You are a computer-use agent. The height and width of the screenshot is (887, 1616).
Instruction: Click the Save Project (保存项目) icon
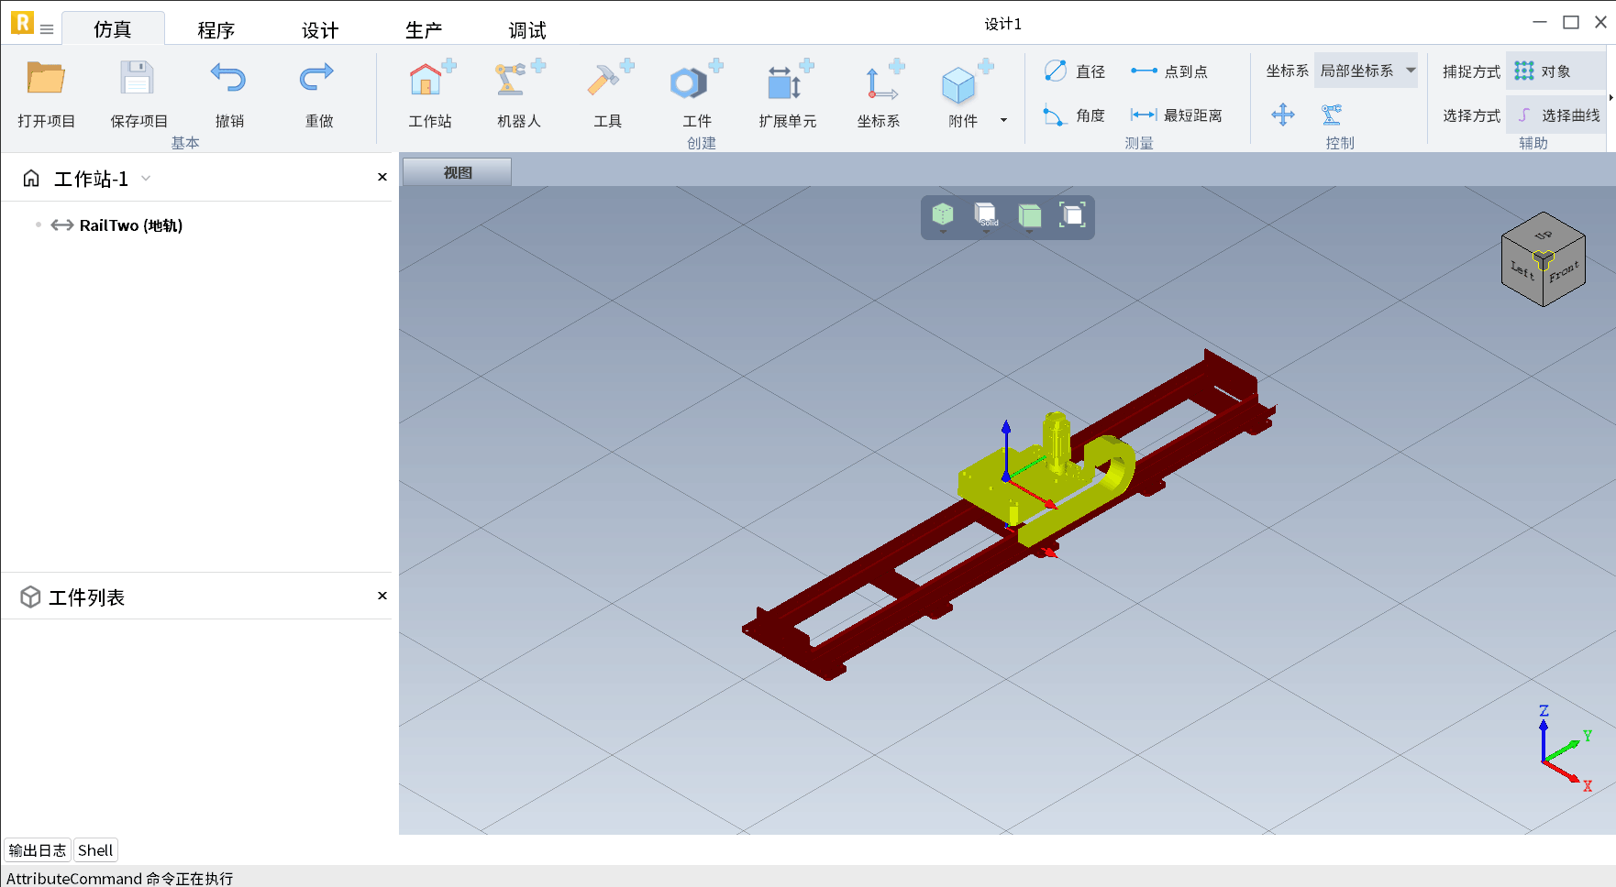138,80
